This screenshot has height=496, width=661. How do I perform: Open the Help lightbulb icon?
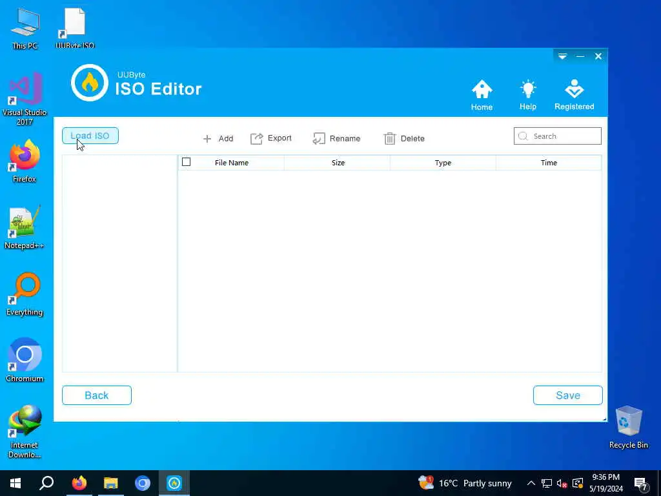pyautogui.click(x=528, y=95)
